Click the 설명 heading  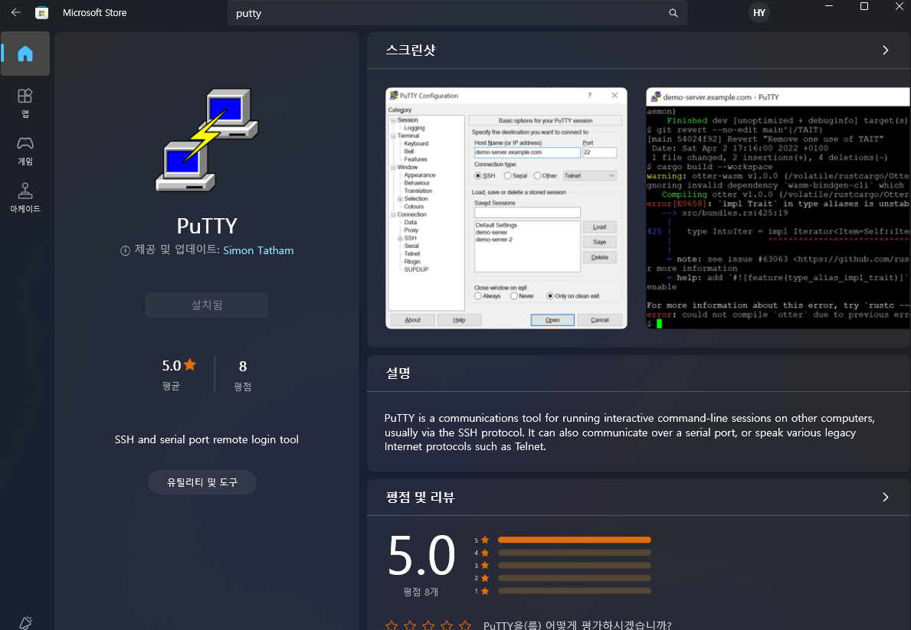tap(398, 373)
